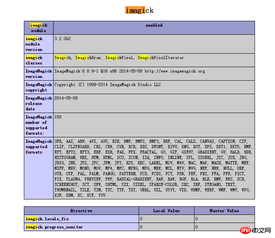The height and width of the screenshot is (238, 275).
Task: Click the supported formats count 150
Action: [58, 117]
